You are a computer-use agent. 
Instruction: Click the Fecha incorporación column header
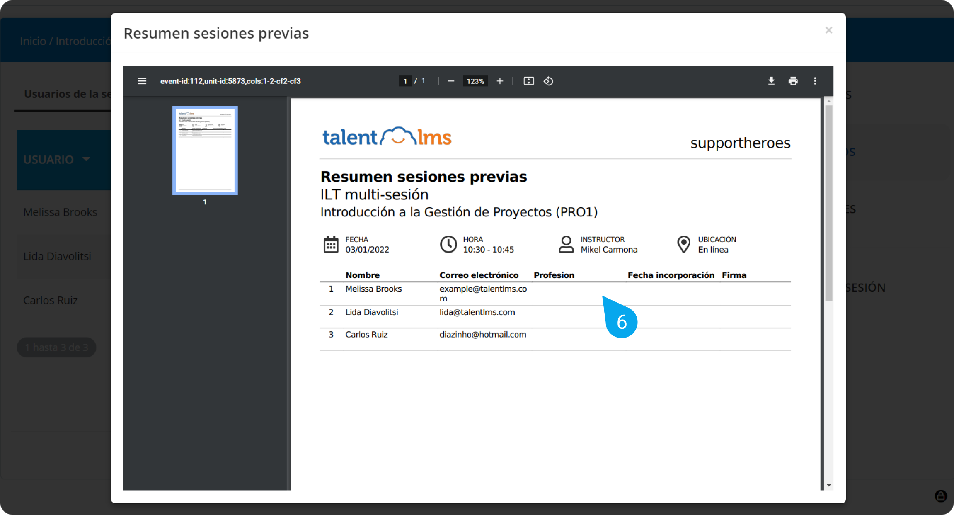point(671,275)
